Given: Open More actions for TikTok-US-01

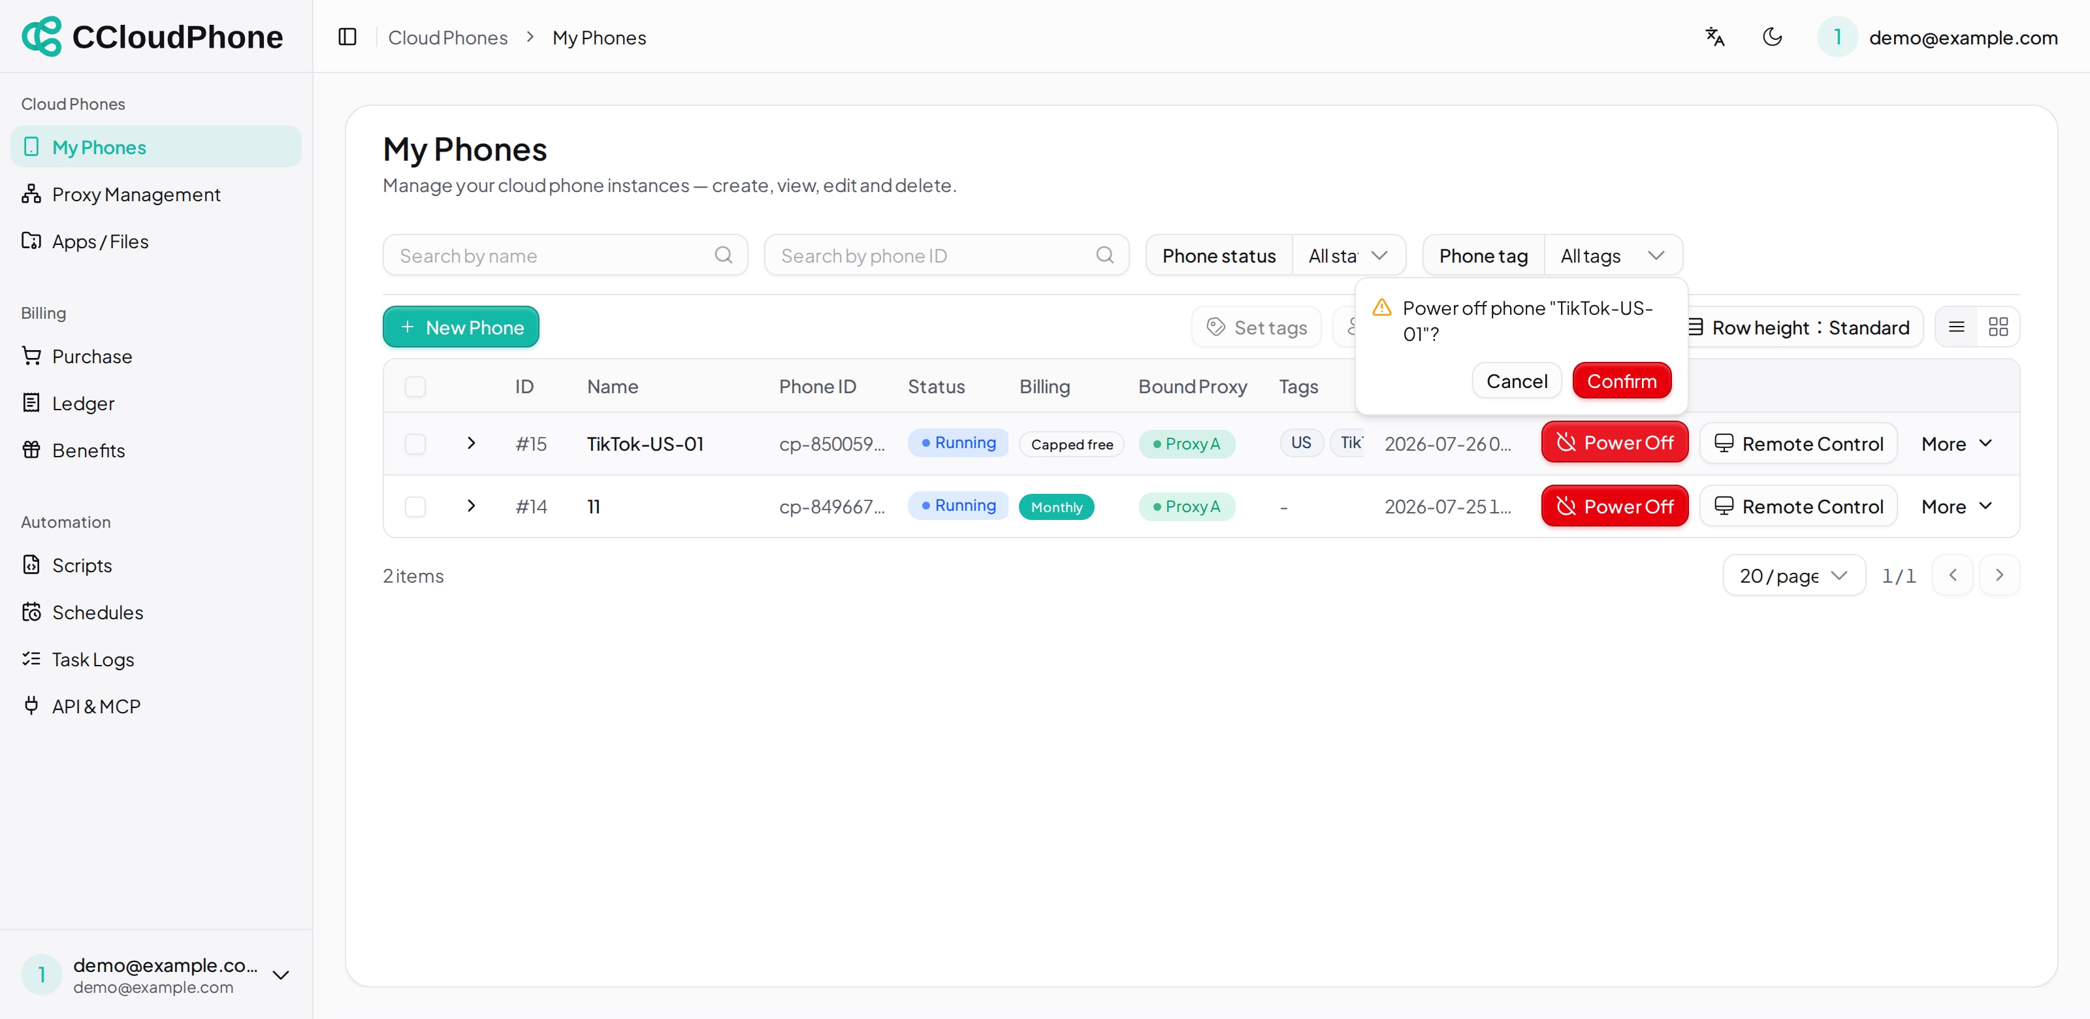Looking at the screenshot, I should [1956, 444].
